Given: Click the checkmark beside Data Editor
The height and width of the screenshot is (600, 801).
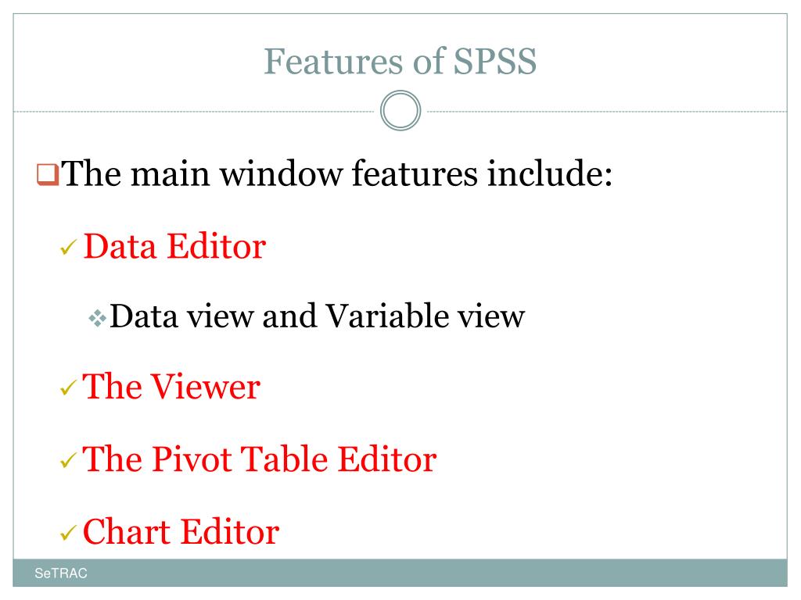Looking at the screenshot, I should [x=69, y=248].
